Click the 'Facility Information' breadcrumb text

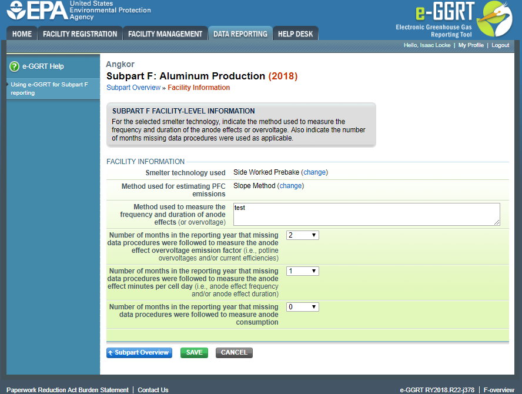tap(199, 88)
